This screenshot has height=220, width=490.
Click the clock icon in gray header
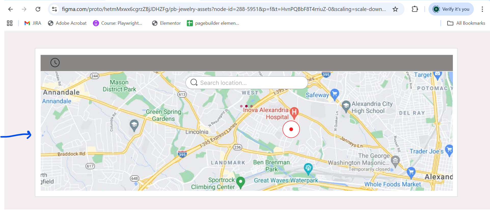55,63
